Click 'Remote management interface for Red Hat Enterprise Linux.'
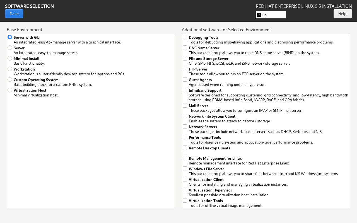Viewport: 357px width, 223px height. (x=239, y=163)
